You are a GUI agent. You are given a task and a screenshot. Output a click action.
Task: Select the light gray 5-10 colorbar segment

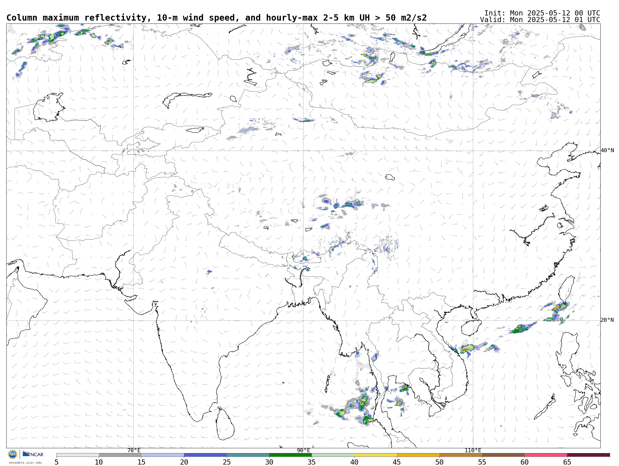pos(78,455)
